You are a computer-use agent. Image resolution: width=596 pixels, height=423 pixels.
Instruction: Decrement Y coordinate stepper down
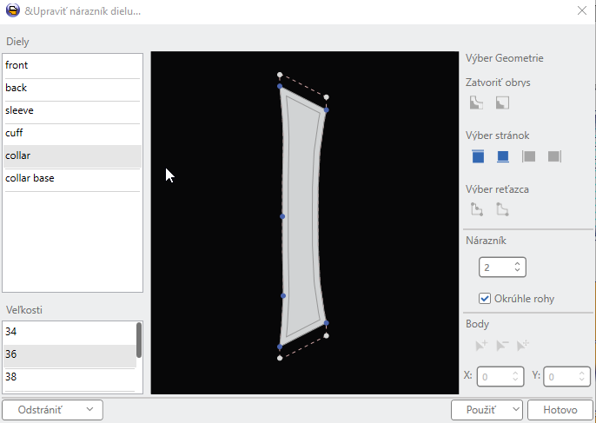582,380
